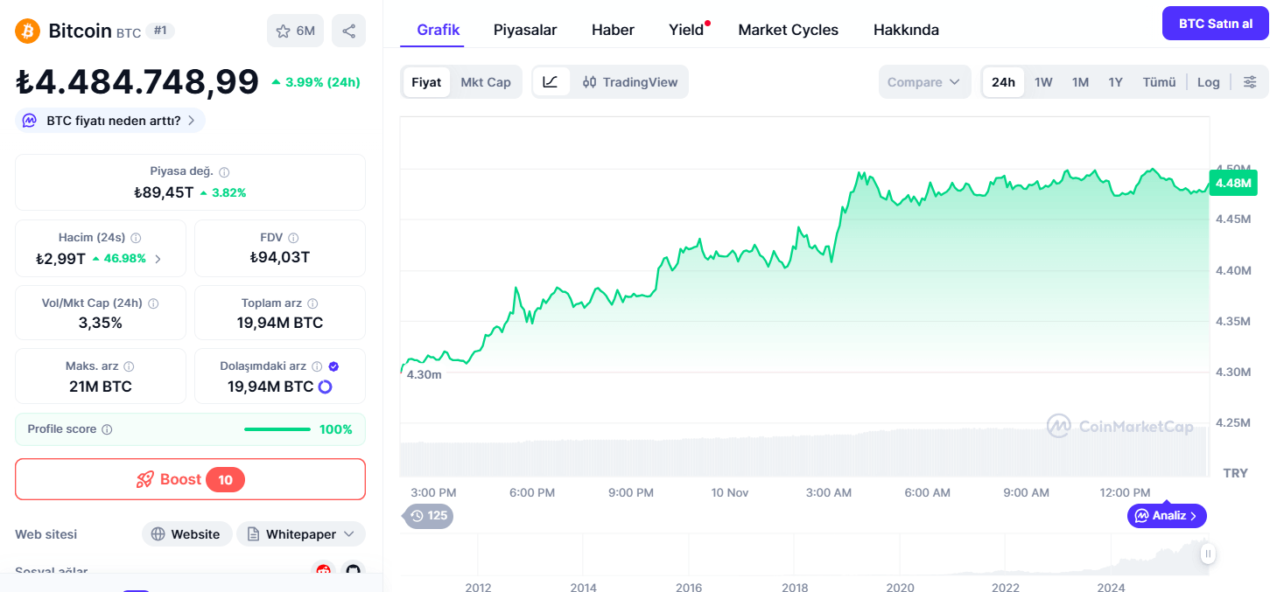This screenshot has height=592, width=1270.
Task: Set chart range to 24h
Action: tap(1003, 82)
